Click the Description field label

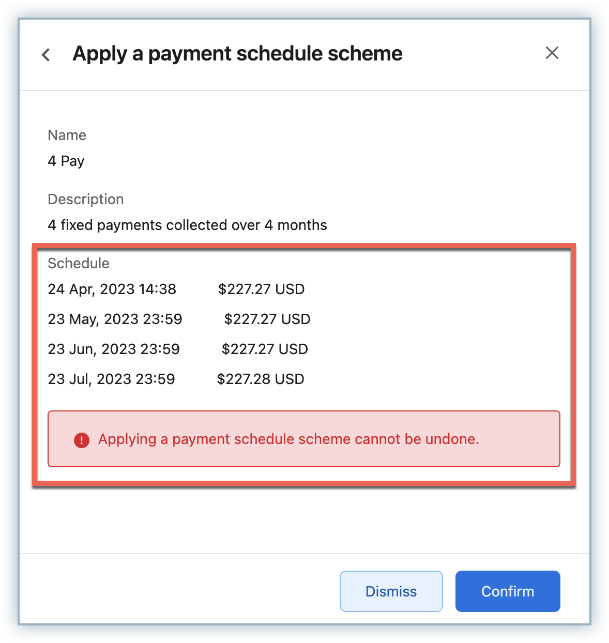click(x=86, y=200)
